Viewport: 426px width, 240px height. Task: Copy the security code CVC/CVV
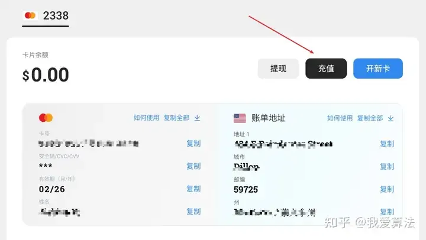193,166
